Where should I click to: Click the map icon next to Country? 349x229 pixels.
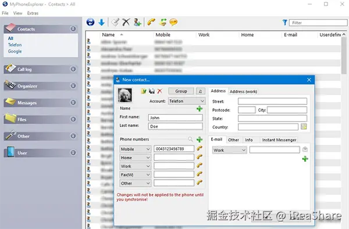pos(304,127)
